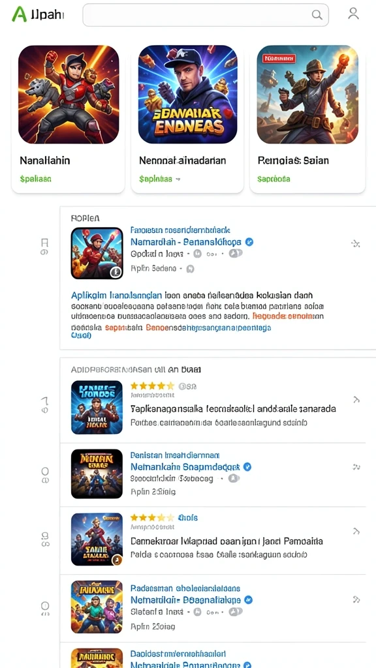Click the Nemartlalr - Boagnatlalape title link
376x668 pixels.
point(186,600)
